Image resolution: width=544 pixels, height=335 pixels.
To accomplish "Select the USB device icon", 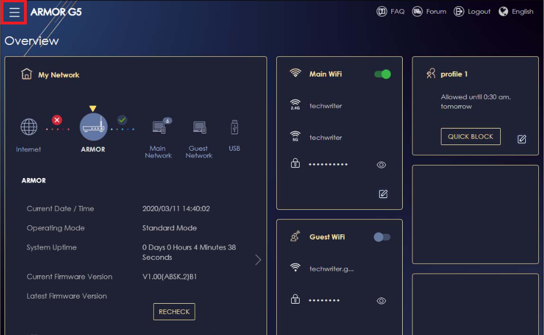I will pos(235,127).
